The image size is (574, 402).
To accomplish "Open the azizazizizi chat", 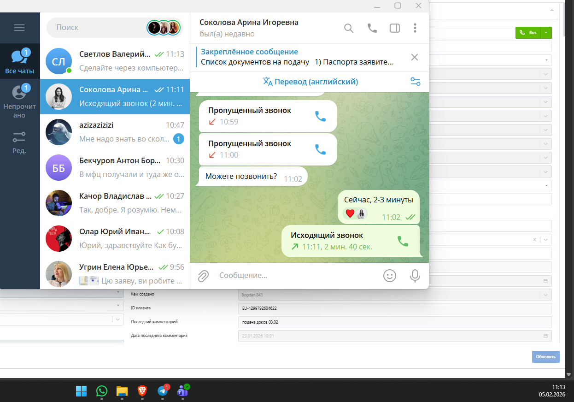I will click(115, 132).
